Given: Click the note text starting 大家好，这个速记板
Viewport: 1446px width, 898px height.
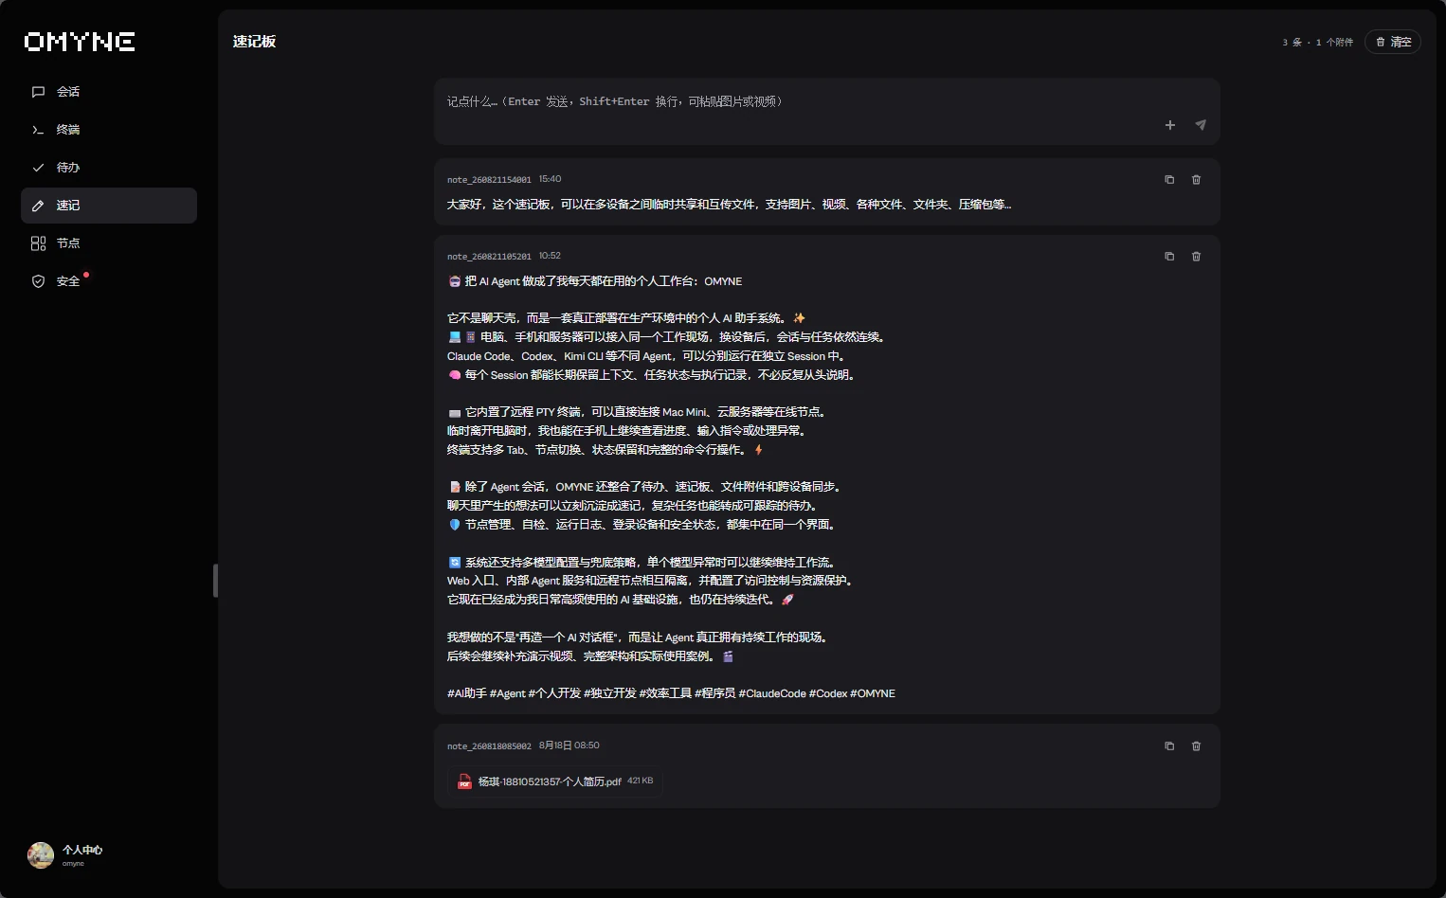Looking at the screenshot, I should click(729, 205).
